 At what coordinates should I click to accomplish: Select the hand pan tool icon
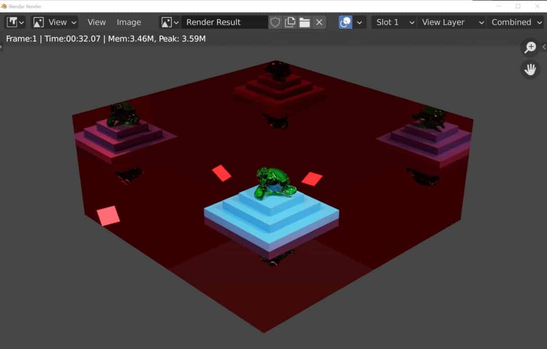(x=530, y=69)
